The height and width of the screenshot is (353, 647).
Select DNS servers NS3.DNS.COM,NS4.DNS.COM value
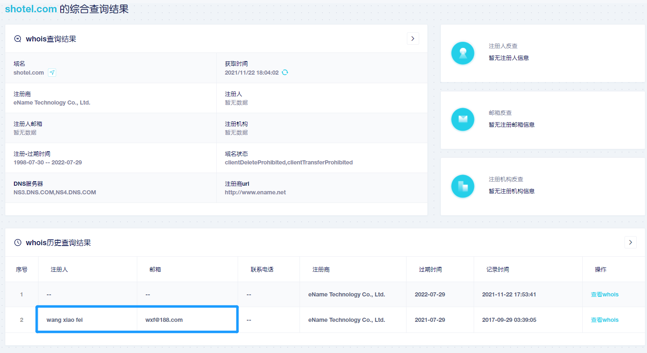55,192
